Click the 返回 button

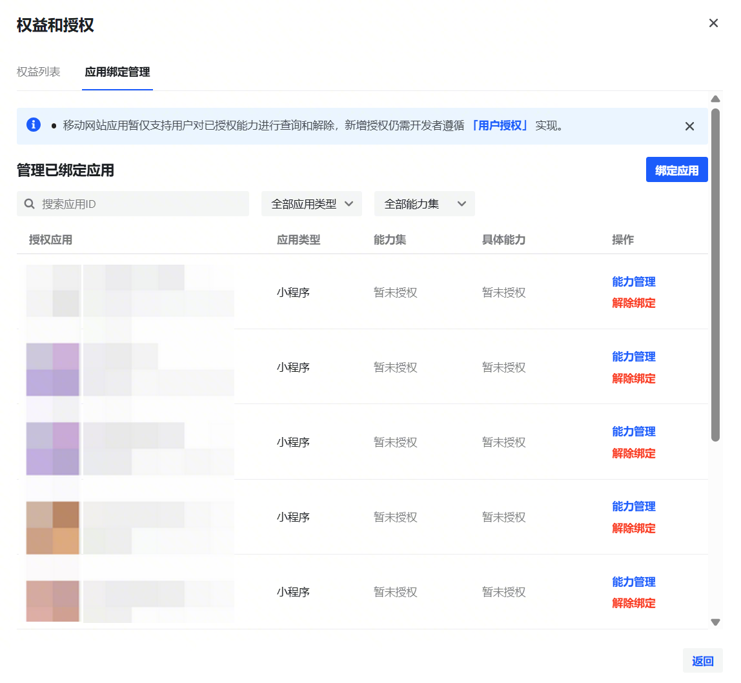tap(702, 661)
